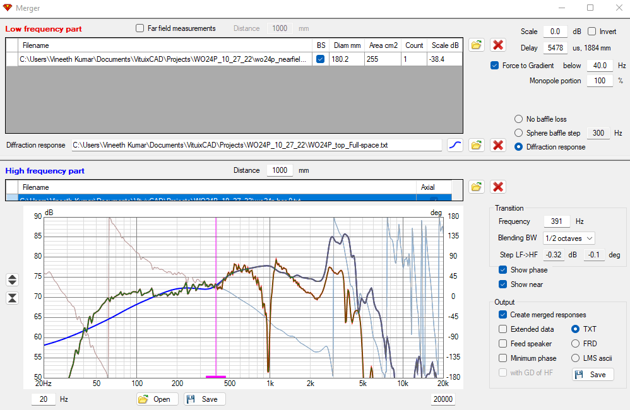
Task: Click the Area cm2 column header
Action: click(x=383, y=45)
